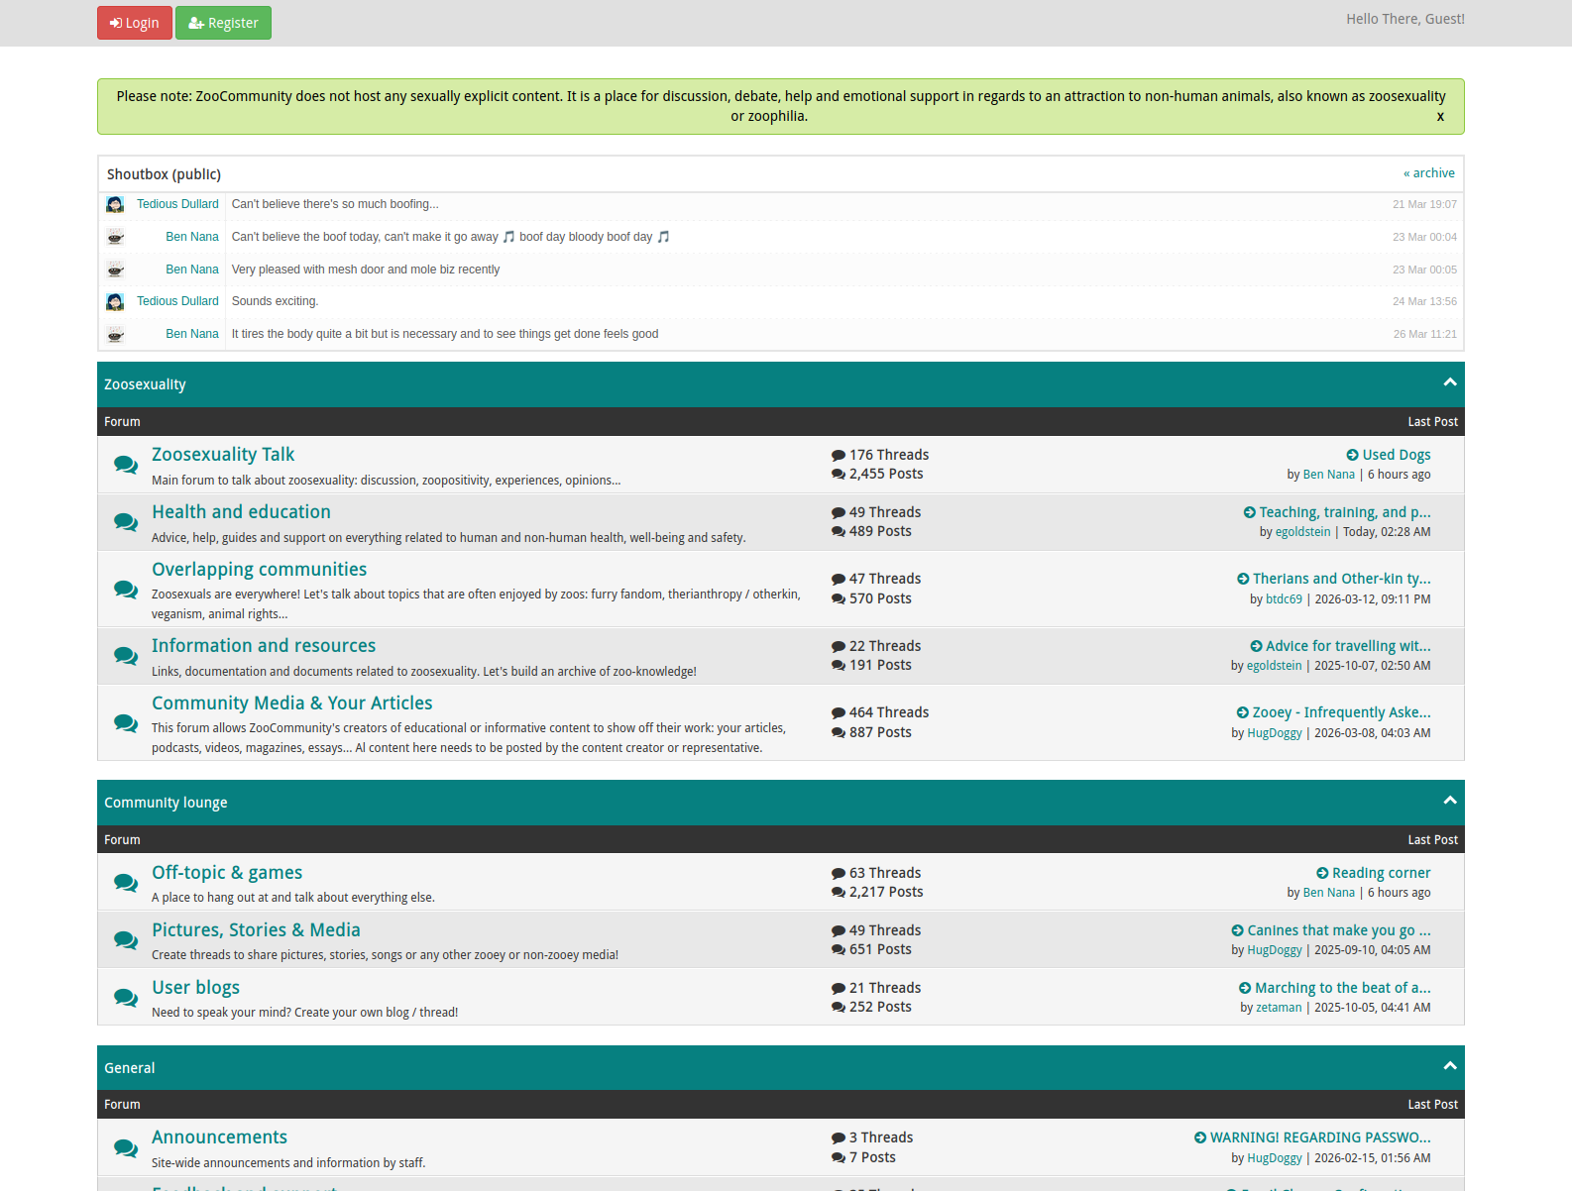Collapse the Zoosexuality category section

point(1449,382)
